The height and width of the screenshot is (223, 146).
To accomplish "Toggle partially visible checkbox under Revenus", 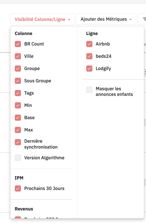I will (18, 217).
